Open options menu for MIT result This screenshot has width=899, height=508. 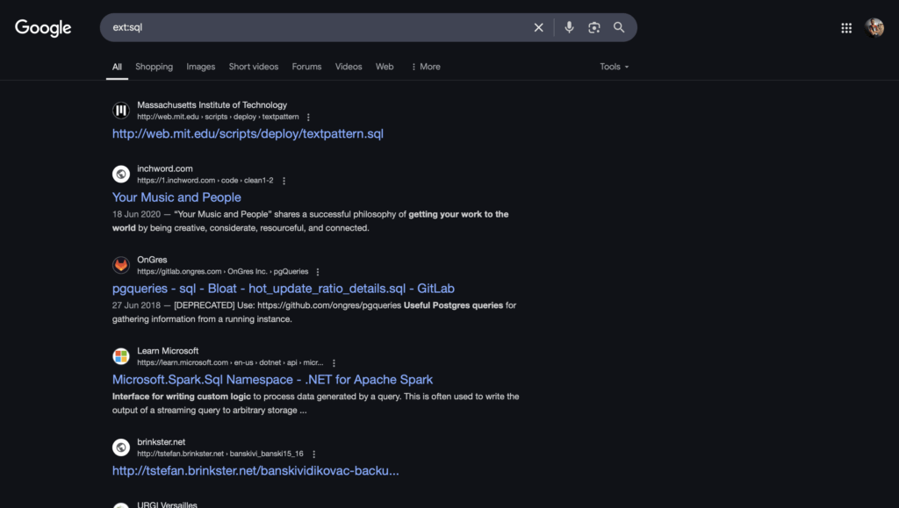click(x=308, y=118)
